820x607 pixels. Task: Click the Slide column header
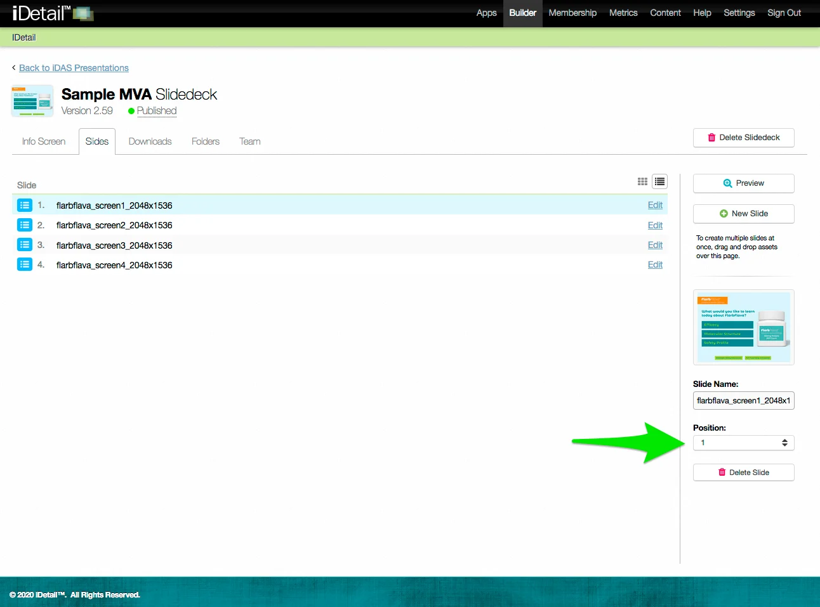tap(27, 185)
